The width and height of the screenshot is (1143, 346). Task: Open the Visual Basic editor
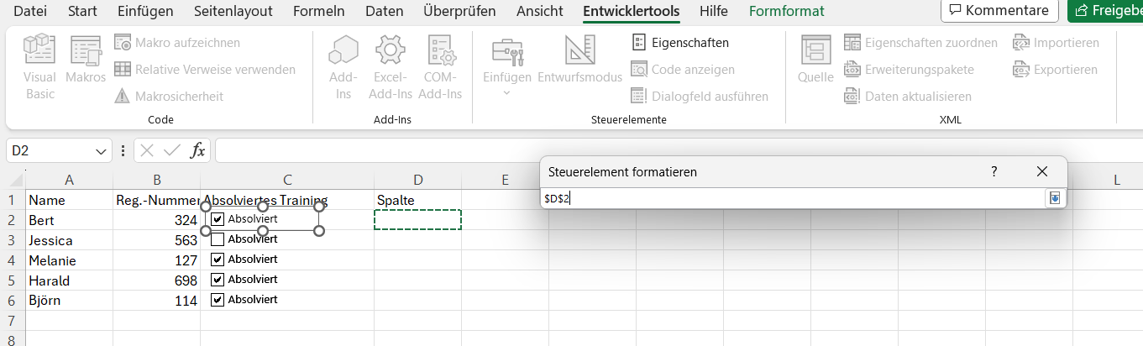pyautogui.click(x=39, y=66)
